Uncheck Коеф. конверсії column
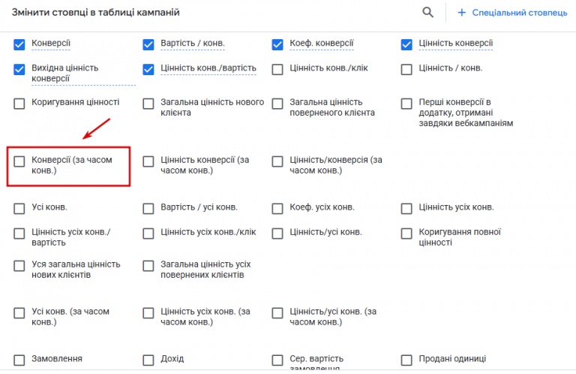The image size is (576, 374). click(x=277, y=44)
